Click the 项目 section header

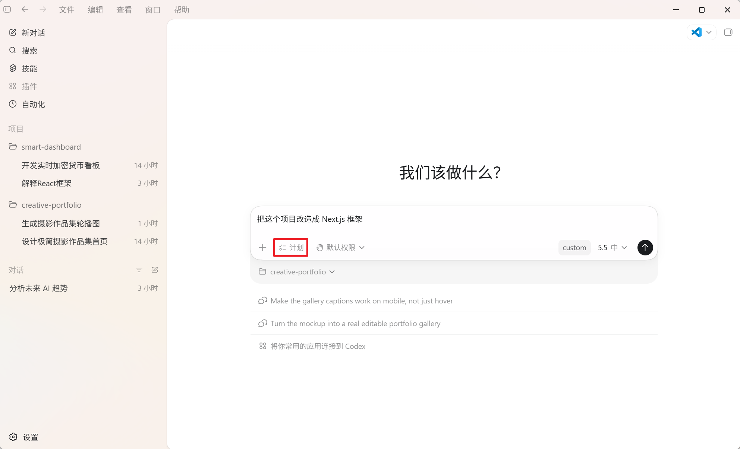(16, 129)
